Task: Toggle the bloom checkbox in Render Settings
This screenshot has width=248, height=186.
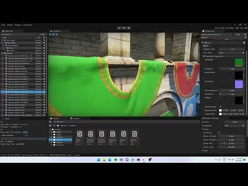Action: pos(219,132)
